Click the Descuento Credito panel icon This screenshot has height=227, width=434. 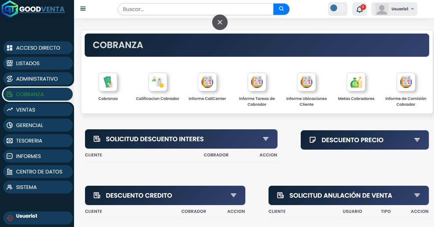click(97, 195)
